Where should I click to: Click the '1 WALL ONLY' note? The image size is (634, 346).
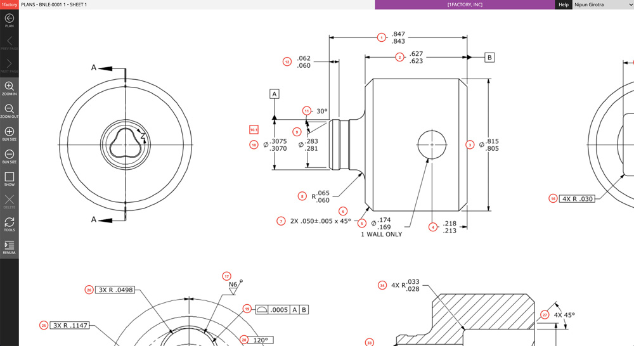381,234
